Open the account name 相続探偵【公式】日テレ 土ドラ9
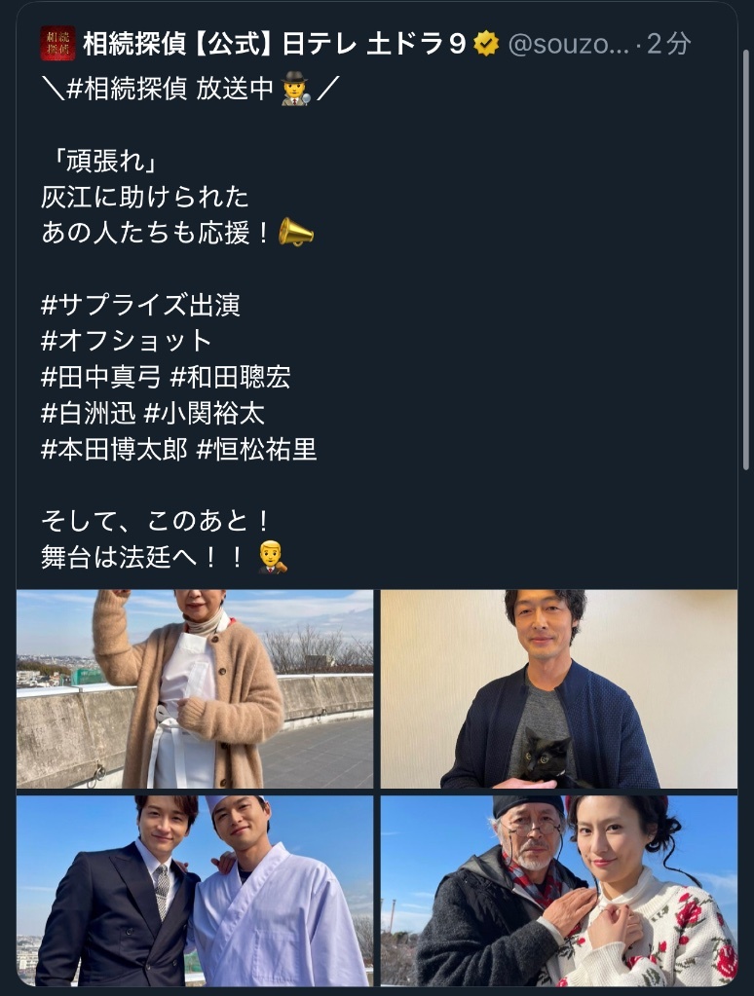The height and width of the screenshot is (996, 754). [275, 44]
